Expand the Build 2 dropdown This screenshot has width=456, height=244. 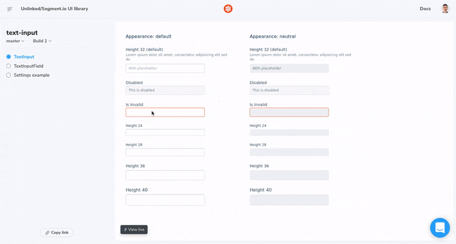(x=42, y=41)
